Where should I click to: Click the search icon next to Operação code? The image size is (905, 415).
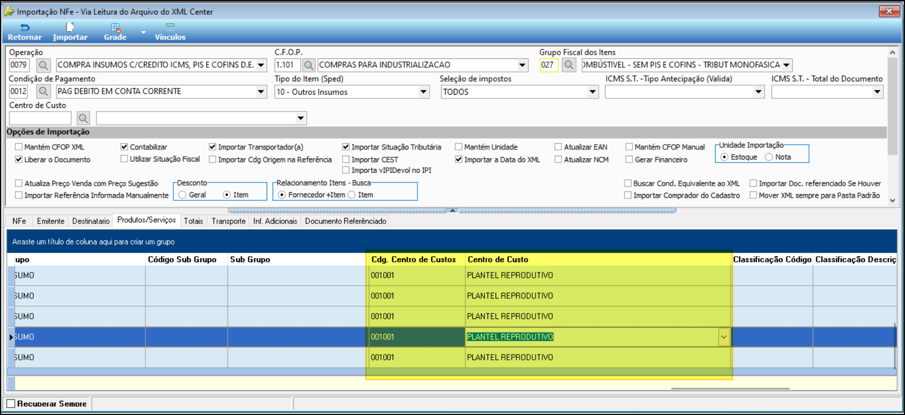click(43, 65)
